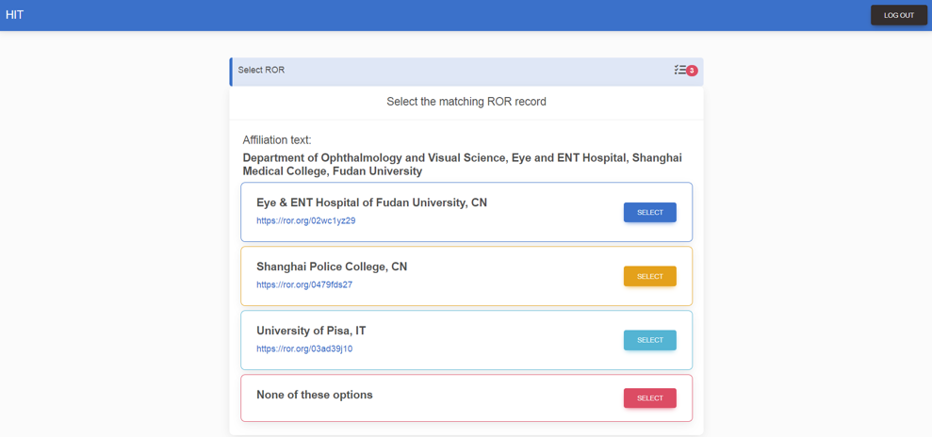Click the Affiliation text label
The width and height of the screenshot is (932, 437).
277,140
